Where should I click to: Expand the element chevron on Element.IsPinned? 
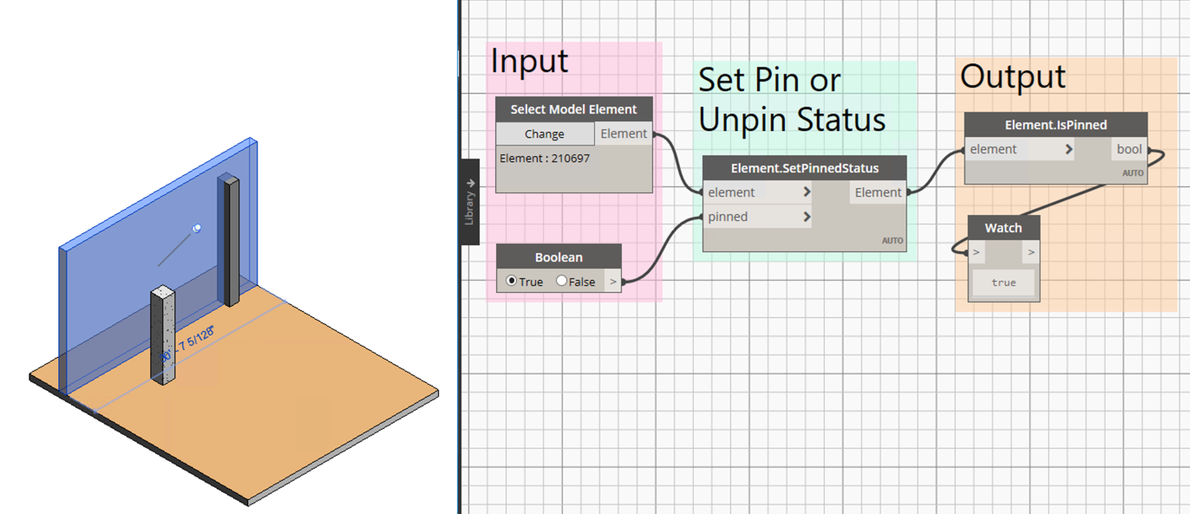(1067, 148)
